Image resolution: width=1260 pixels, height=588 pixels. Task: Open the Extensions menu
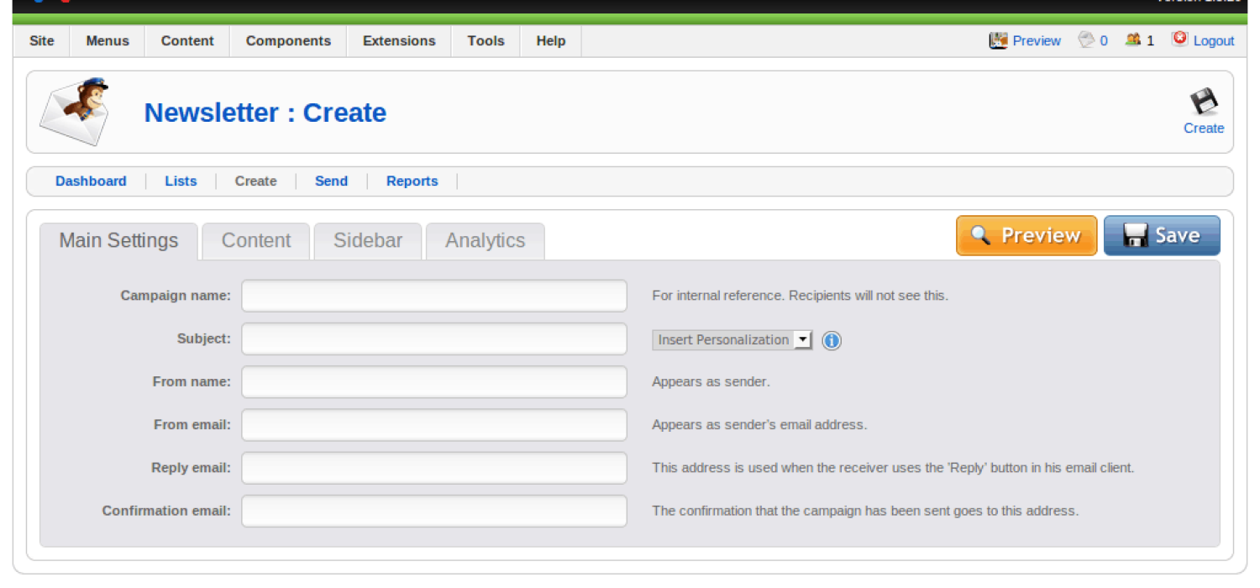click(x=398, y=40)
